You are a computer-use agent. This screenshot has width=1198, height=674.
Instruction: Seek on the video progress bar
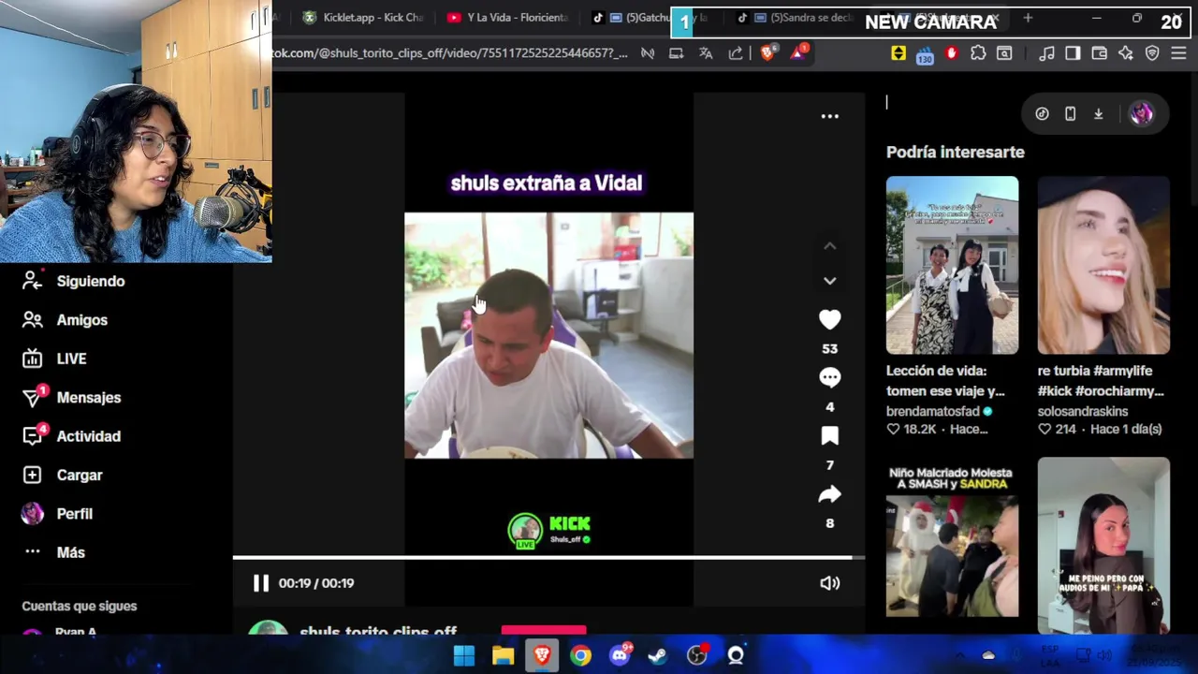point(548,558)
